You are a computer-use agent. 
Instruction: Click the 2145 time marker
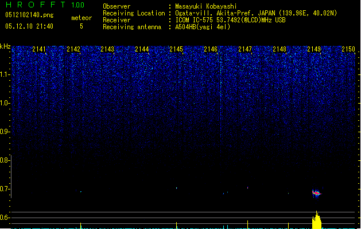click(x=176, y=49)
